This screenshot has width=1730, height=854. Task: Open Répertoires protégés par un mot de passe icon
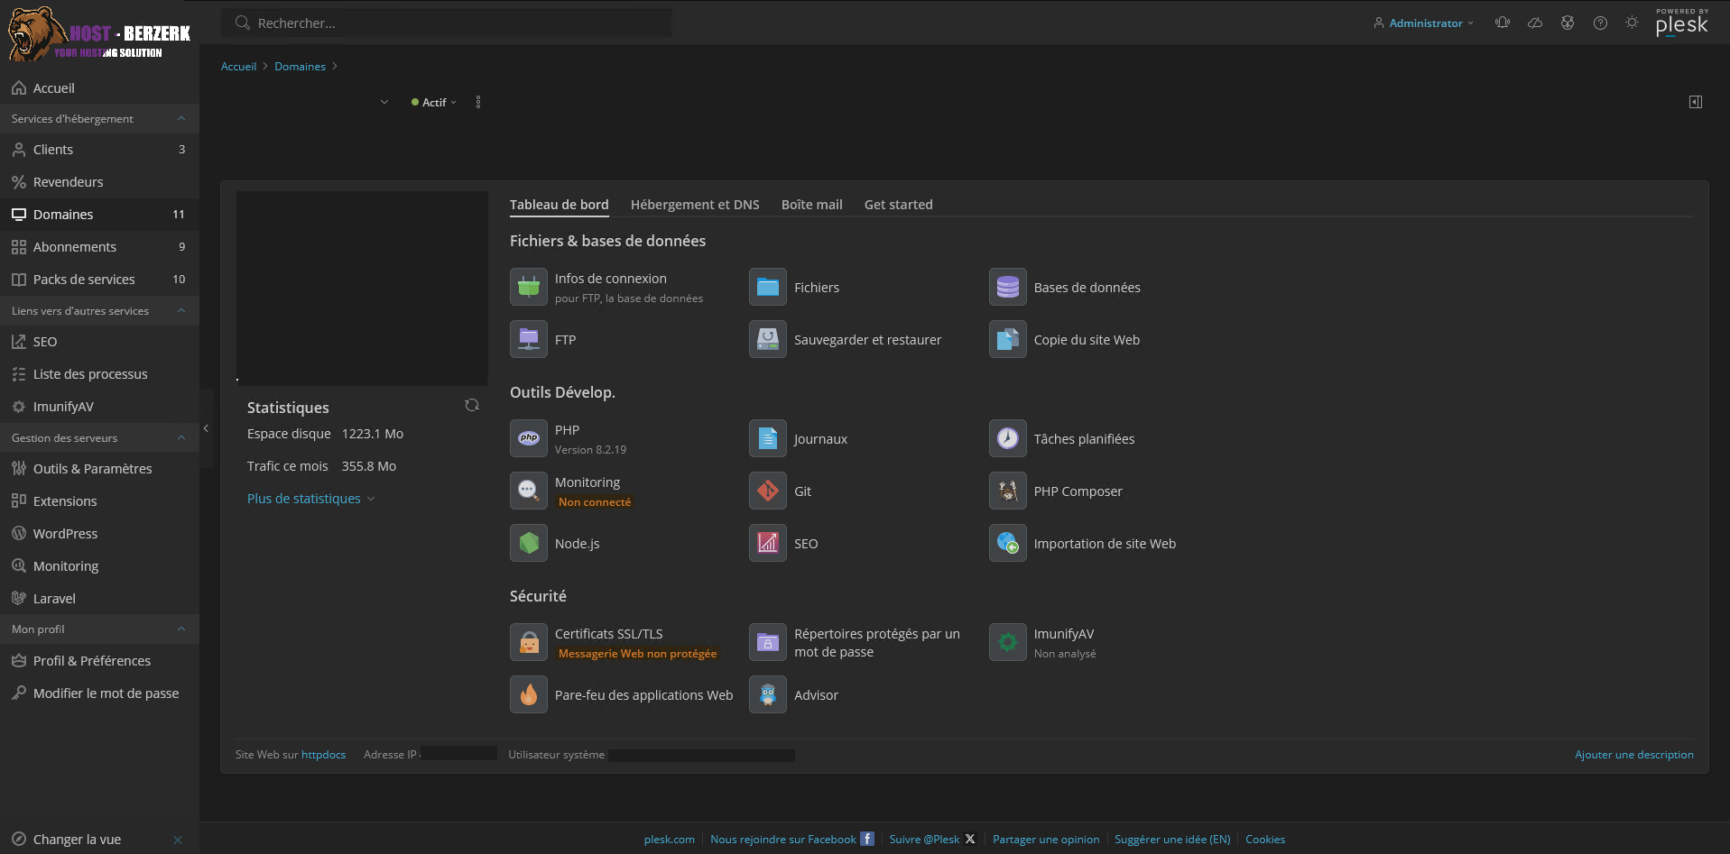click(x=768, y=643)
